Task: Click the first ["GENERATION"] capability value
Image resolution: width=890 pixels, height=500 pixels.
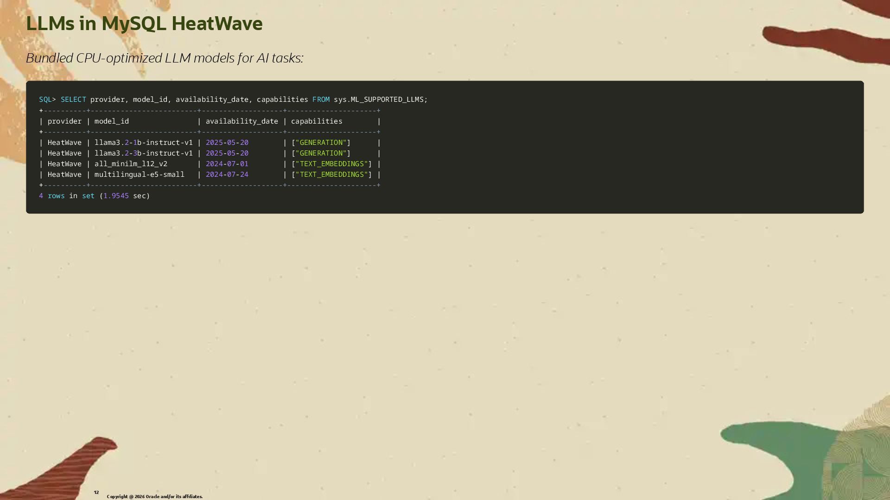Action: (321, 143)
